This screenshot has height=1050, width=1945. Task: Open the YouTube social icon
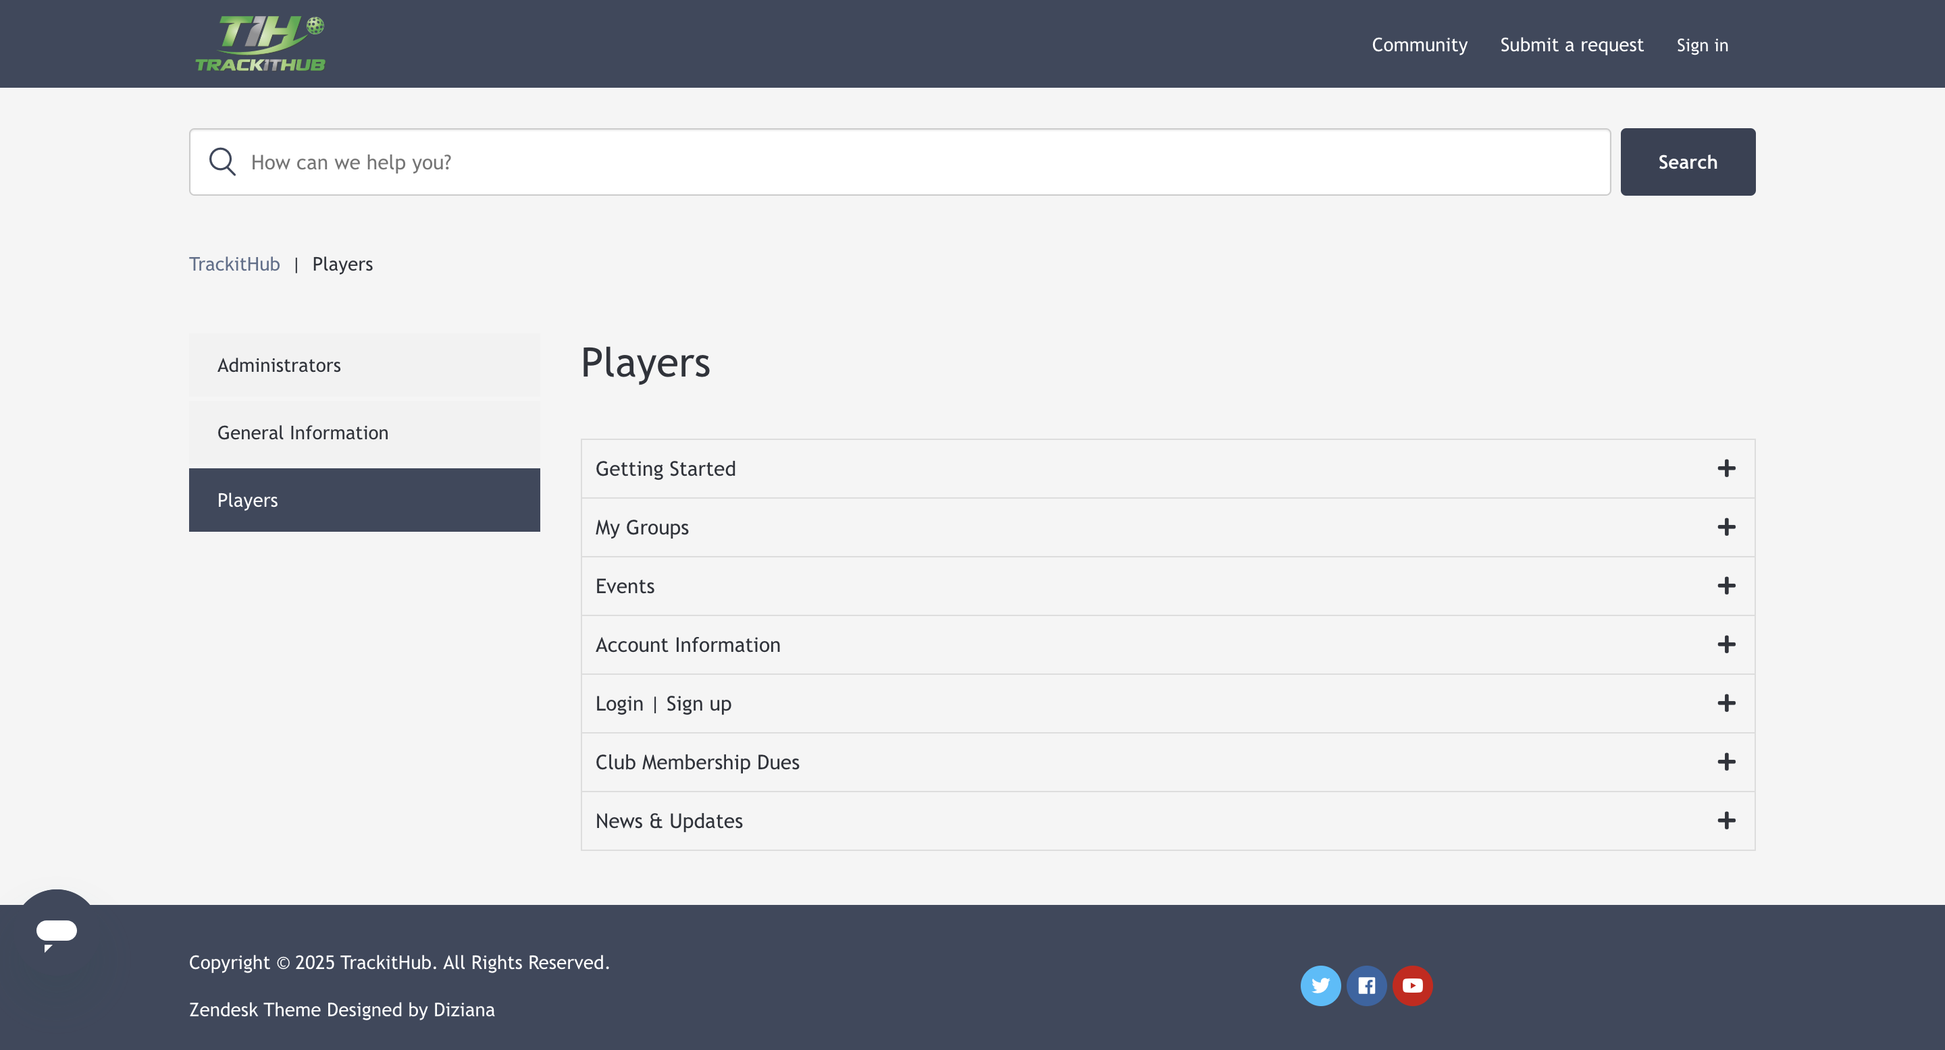pyautogui.click(x=1413, y=985)
